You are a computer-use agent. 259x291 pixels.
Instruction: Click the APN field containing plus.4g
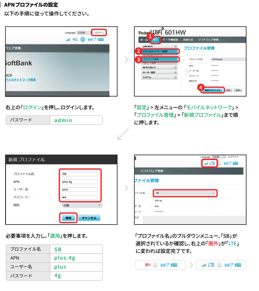pos(80,182)
